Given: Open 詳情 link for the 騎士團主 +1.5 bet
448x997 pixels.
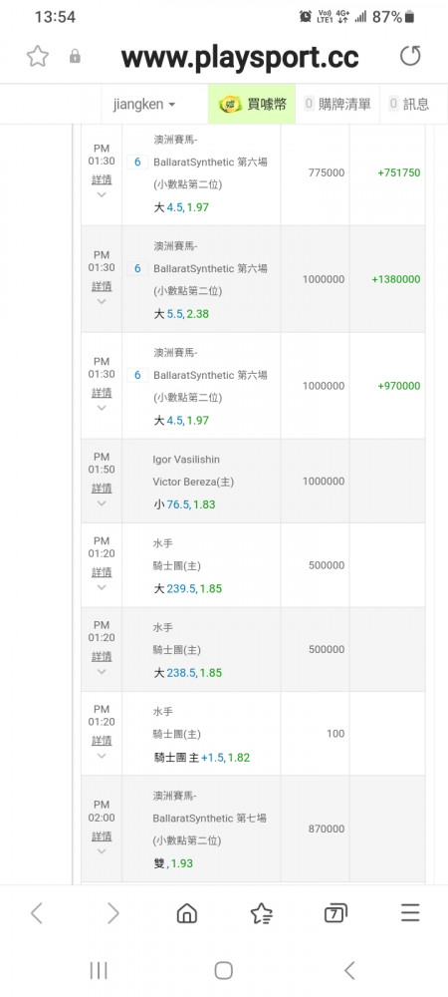Looking at the screenshot, I should coord(102,741).
